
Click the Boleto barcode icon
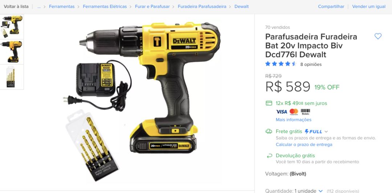tap(305, 112)
